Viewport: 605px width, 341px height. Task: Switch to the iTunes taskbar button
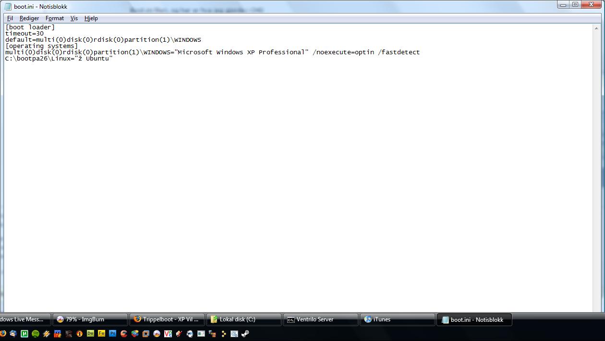[x=397, y=319]
